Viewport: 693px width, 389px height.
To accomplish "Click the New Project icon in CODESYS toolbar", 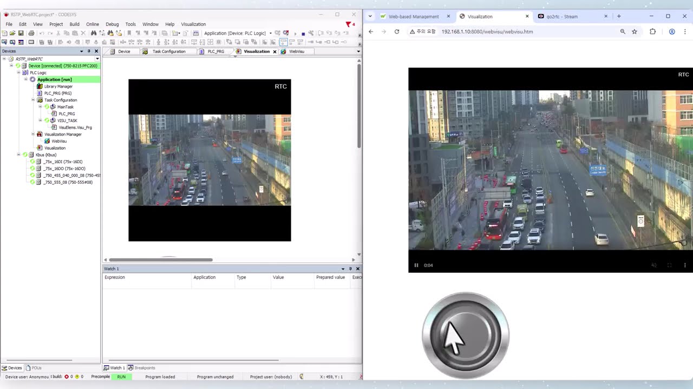I will tap(4, 33).
